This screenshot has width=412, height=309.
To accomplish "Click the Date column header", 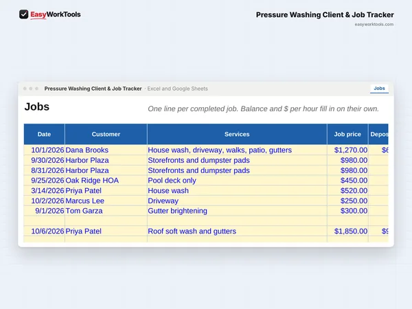I will (x=44, y=135).
